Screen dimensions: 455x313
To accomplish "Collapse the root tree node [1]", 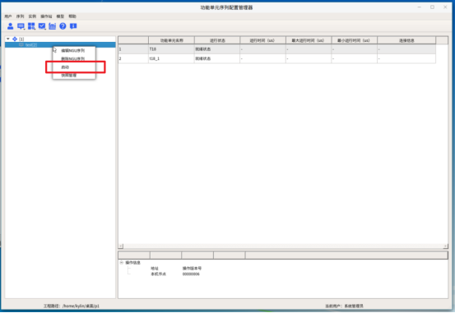I will point(8,39).
